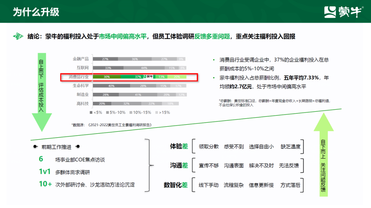This screenshot has height=208, width=371.
Task: Click the Mengniu logo in the header
Action: pyautogui.click(x=343, y=12)
